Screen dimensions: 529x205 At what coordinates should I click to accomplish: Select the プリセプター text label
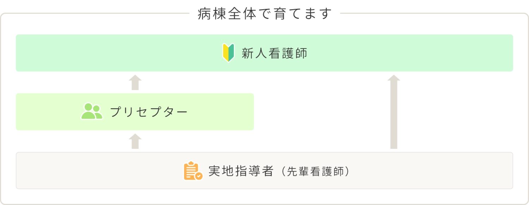tap(148, 112)
